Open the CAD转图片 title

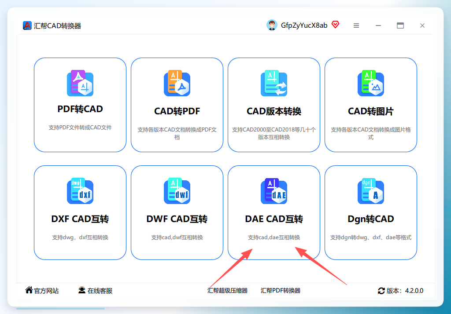tap(371, 111)
